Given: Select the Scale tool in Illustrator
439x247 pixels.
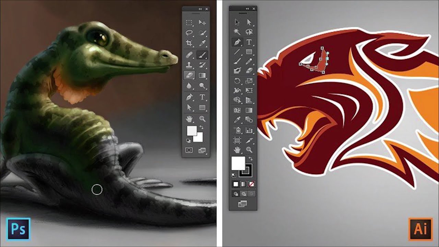Looking at the screenshot, I should point(249,81).
